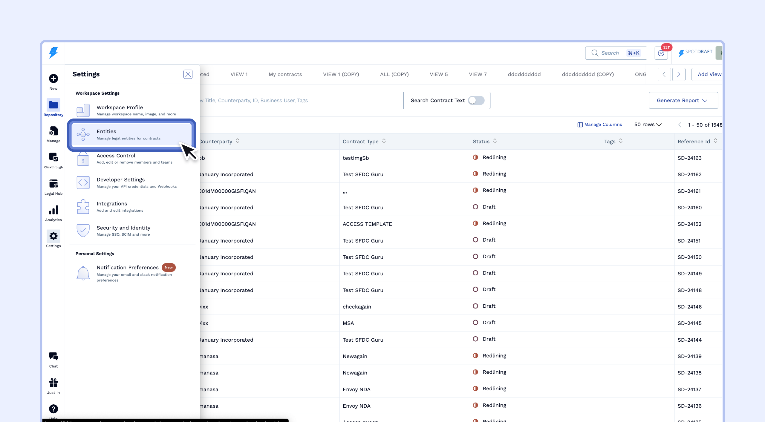The width and height of the screenshot is (765, 422).
Task: Switch to the My contracts tab
Action: (x=285, y=74)
